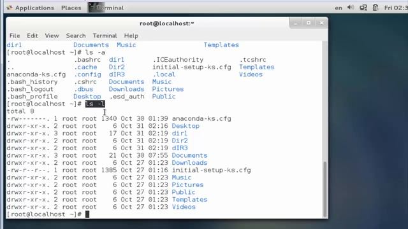Click 'dIR3' in the ls -l listing
The image size is (408, 229).
pyautogui.click(x=180, y=148)
